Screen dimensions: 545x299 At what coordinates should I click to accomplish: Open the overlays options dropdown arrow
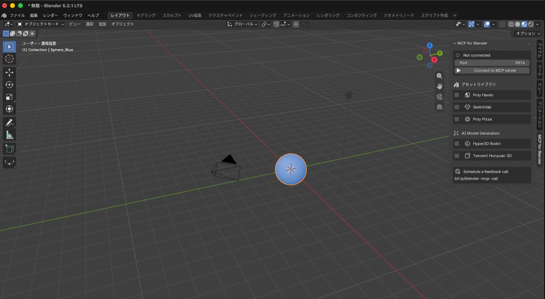click(x=493, y=24)
